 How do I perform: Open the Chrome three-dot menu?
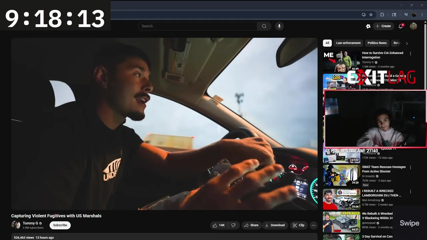(x=422, y=15)
